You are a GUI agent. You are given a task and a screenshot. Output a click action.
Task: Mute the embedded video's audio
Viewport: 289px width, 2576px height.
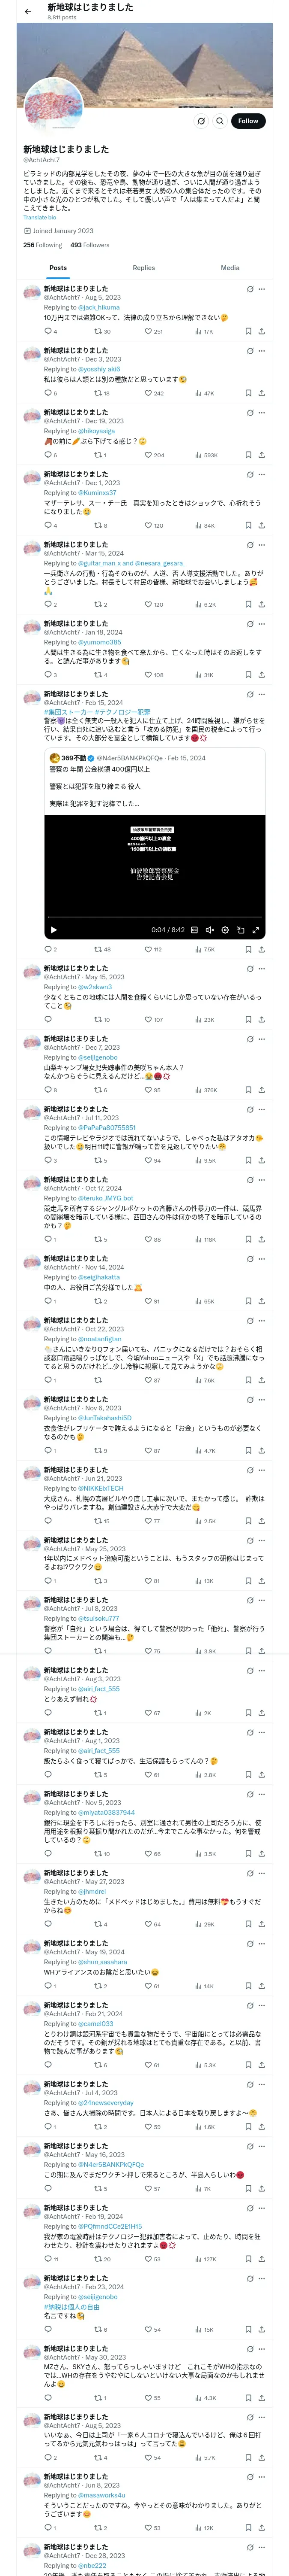[x=209, y=930]
